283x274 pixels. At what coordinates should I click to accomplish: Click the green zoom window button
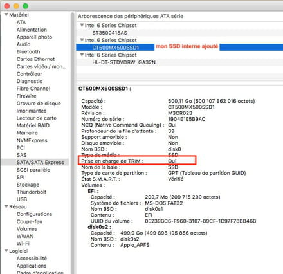[26, 6]
